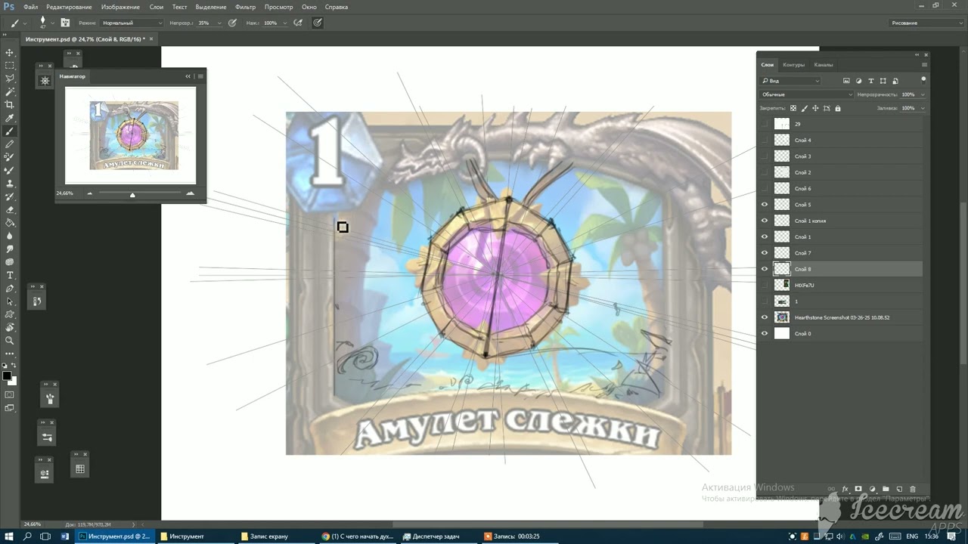
Task: Open the Режим blend mode dropdown
Action: [x=132, y=23]
